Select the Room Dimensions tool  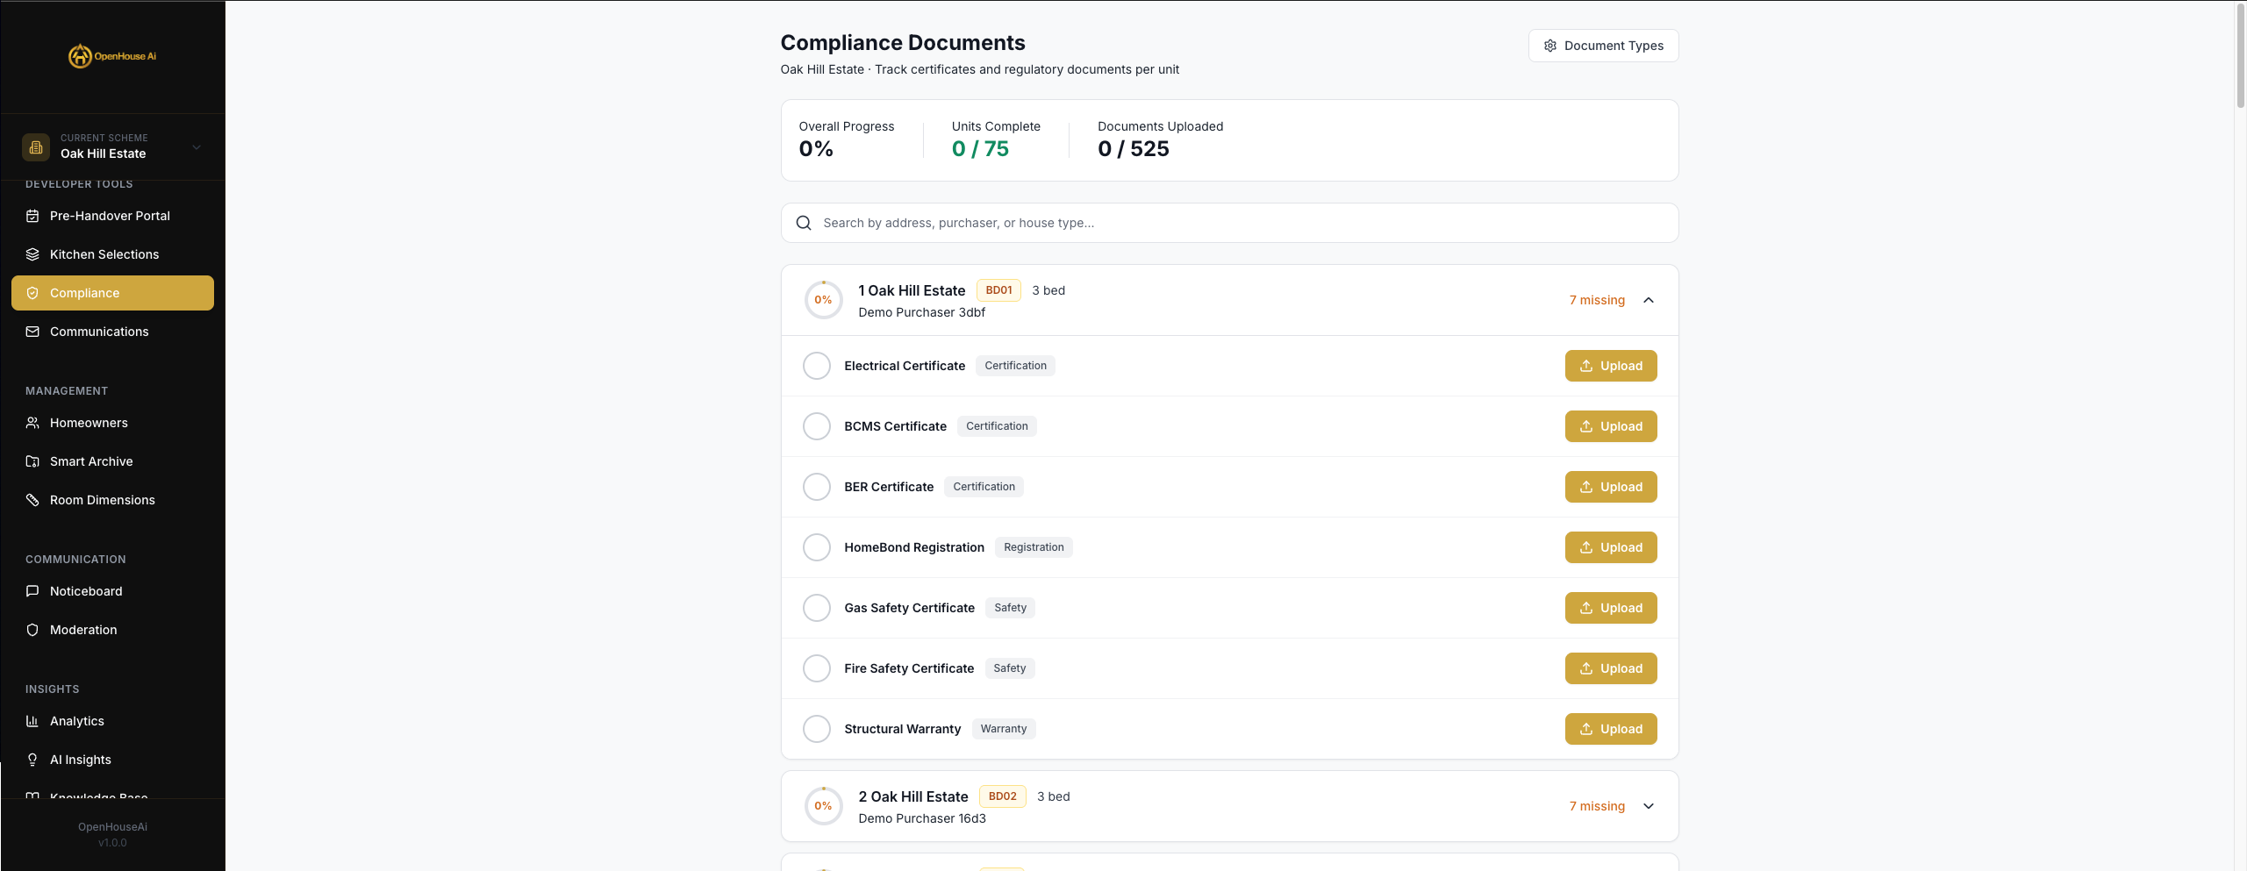102,499
